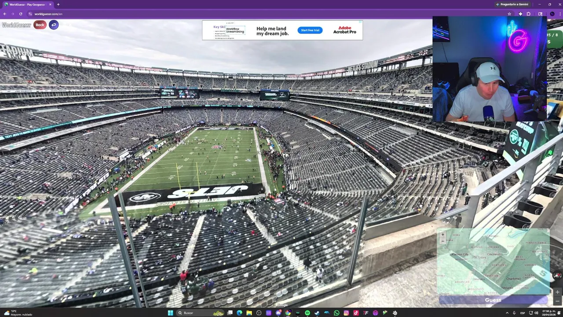
Task: Open the volume control in the tray
Action: click(x=536, y=313)
